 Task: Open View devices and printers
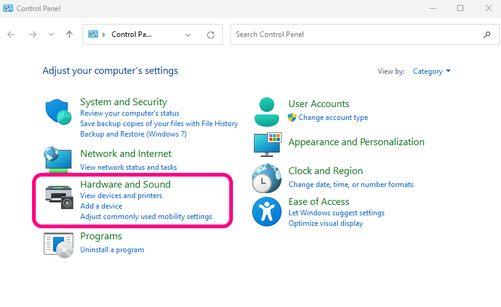(x=121, y=196)
